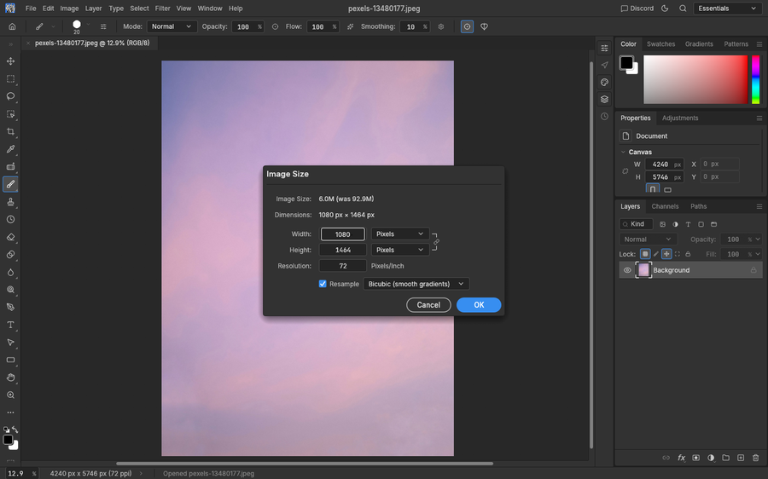The height and width of the screenshot is (479, 768).
Task: Toggle the constrain proportions link icon
Action: [436, 242]
